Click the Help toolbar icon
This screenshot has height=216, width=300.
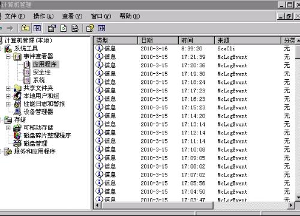pyautogui.click(x=90, y=28)
